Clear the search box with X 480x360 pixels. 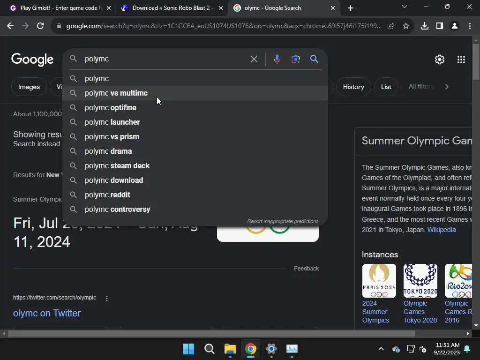(254, 59)
